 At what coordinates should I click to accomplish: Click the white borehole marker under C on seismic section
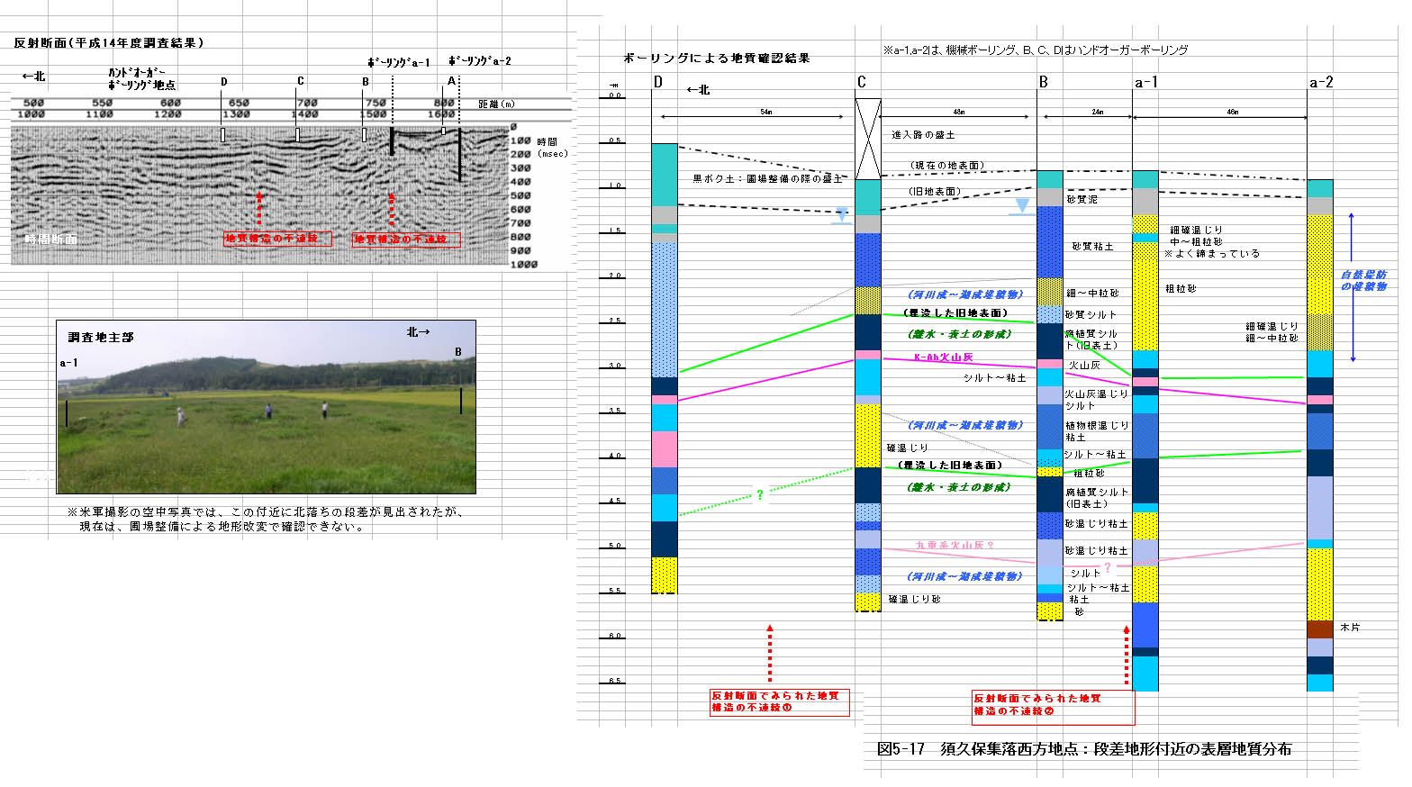[298, 134]
